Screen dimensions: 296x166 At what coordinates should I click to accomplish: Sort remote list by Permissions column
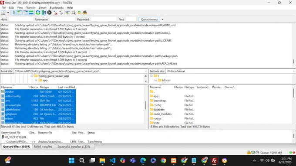[217, 87]
